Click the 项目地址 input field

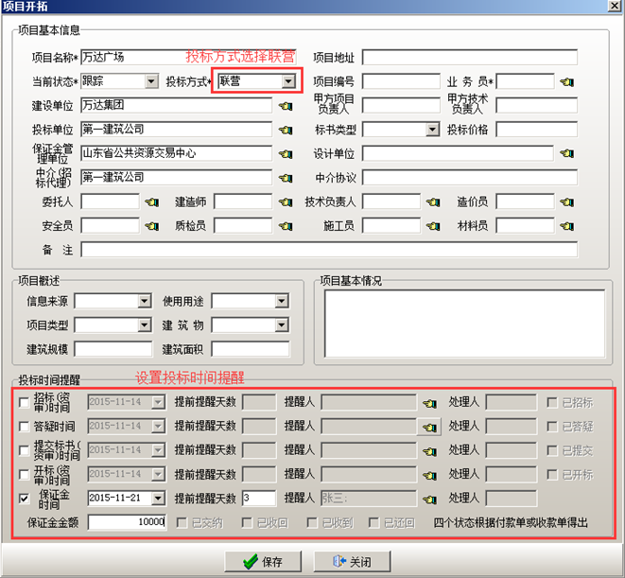pyautogui.click(x=469, y=58)
